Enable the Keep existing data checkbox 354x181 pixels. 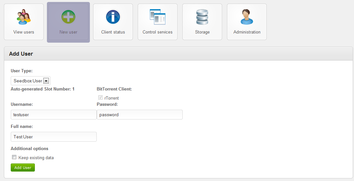pyautogui.click(x=14, y=157)
